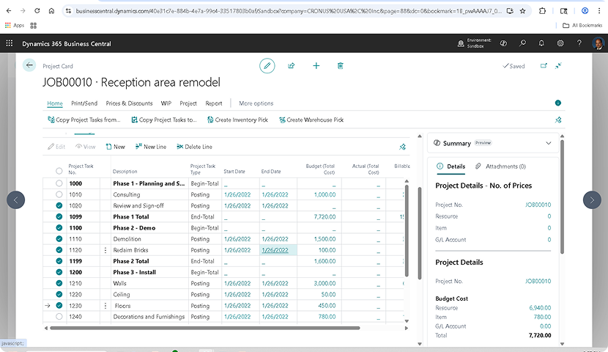Click the horizontal scrollbar under the grid

pos(220,328)
